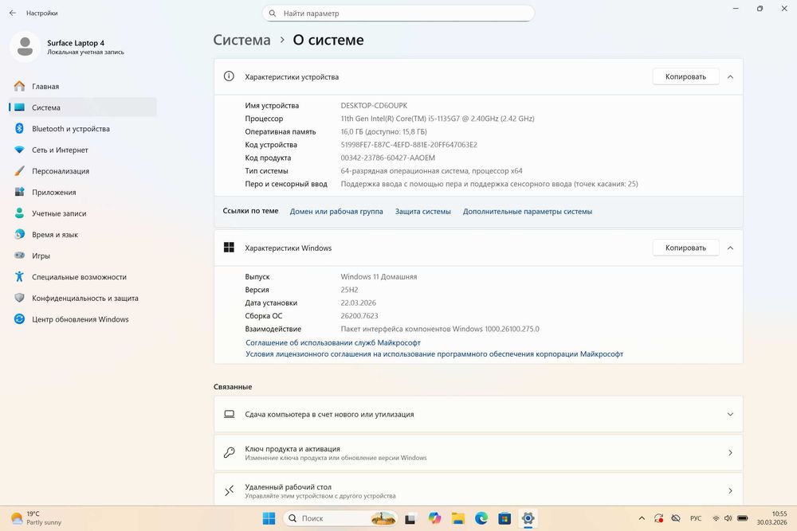This screenshot has height=531, width=797.
Task: Go back with the arrow next to Настройки
Action: pyautogui.click(x=13, y=14)
